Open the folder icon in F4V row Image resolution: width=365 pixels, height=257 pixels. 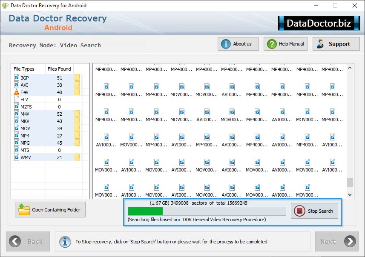pos(77,92)
